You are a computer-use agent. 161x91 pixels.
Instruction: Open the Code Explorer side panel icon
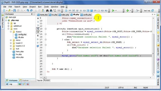click(3, 21)
